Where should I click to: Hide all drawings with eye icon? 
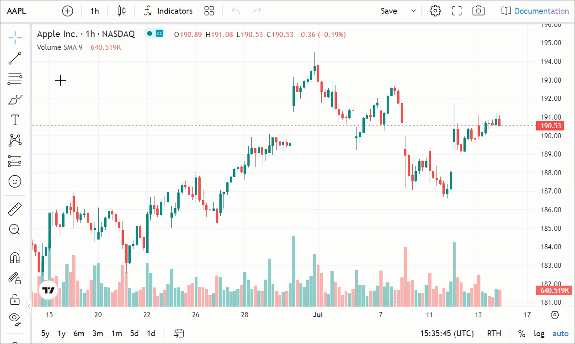[x=15, y=318]
